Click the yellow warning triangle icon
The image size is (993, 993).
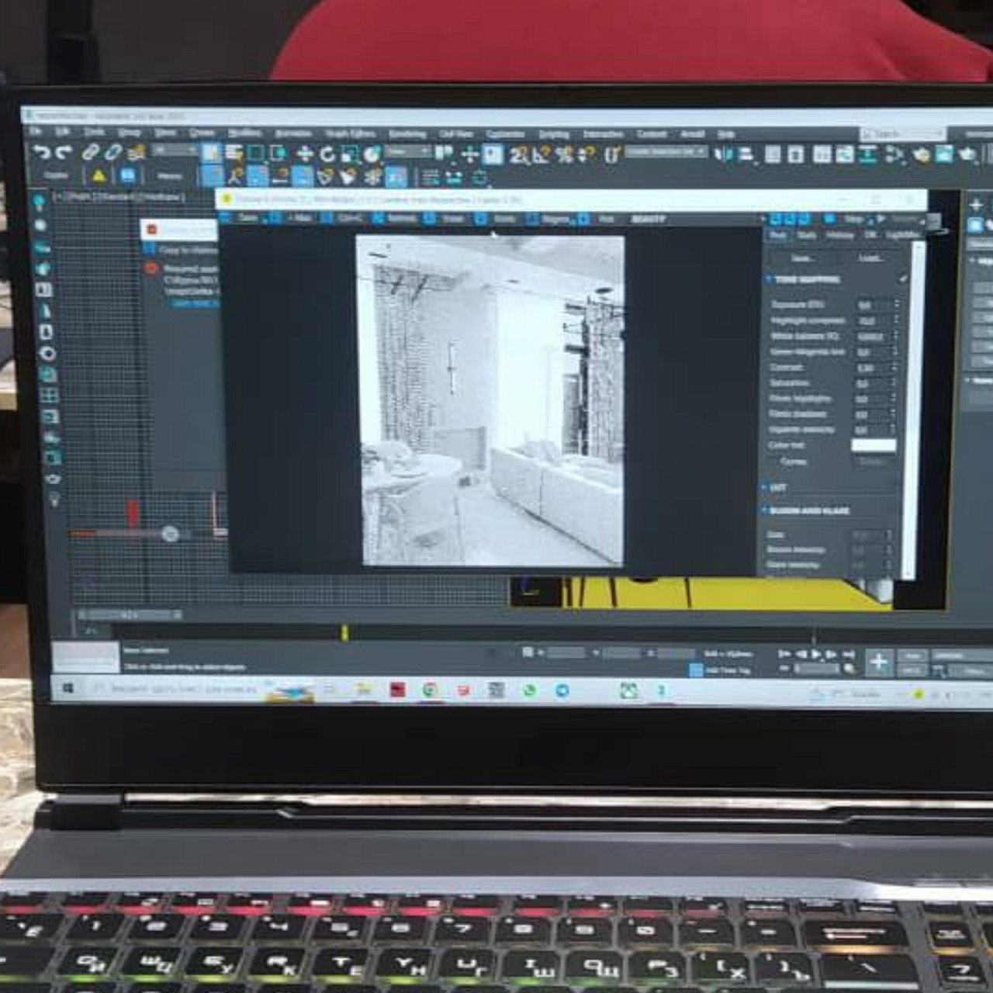tap(99, 176)
